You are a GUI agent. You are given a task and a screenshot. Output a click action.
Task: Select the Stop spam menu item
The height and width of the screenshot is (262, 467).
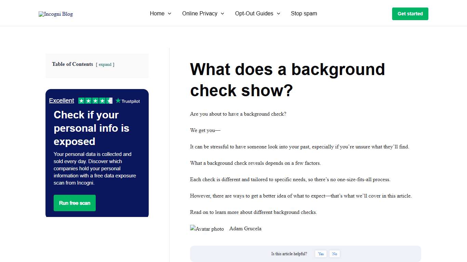coord(304,13)
